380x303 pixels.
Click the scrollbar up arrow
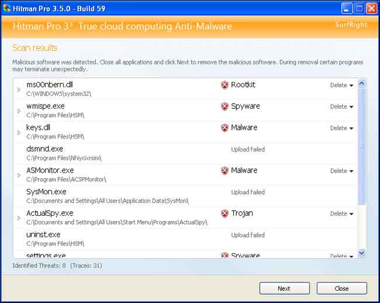pos(361,84)
